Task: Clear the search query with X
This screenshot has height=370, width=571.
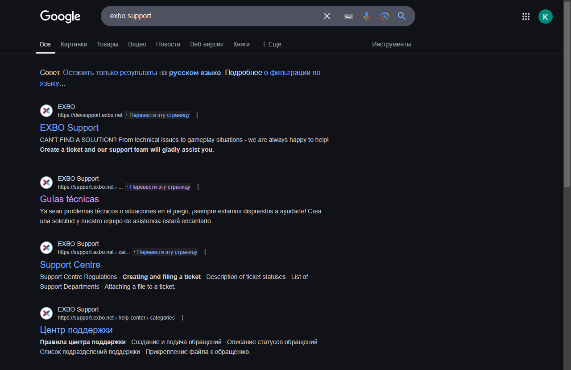Action: click(x=327, y=16)
